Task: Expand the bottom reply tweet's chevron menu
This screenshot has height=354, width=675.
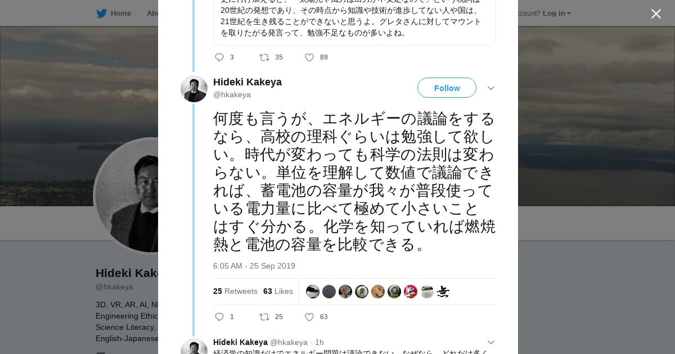Action: (490, 342)
